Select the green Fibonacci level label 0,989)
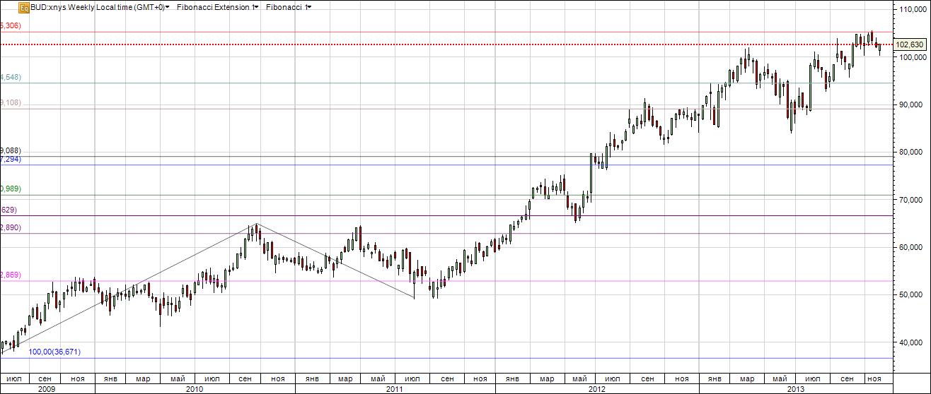 11,189
